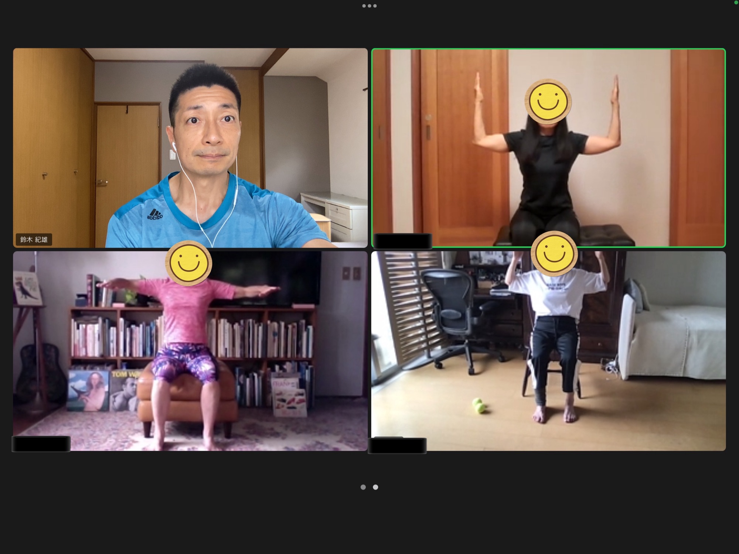Click the redacted name label under white-shirt participant
739x554 pixels.
tap(398, 445)
